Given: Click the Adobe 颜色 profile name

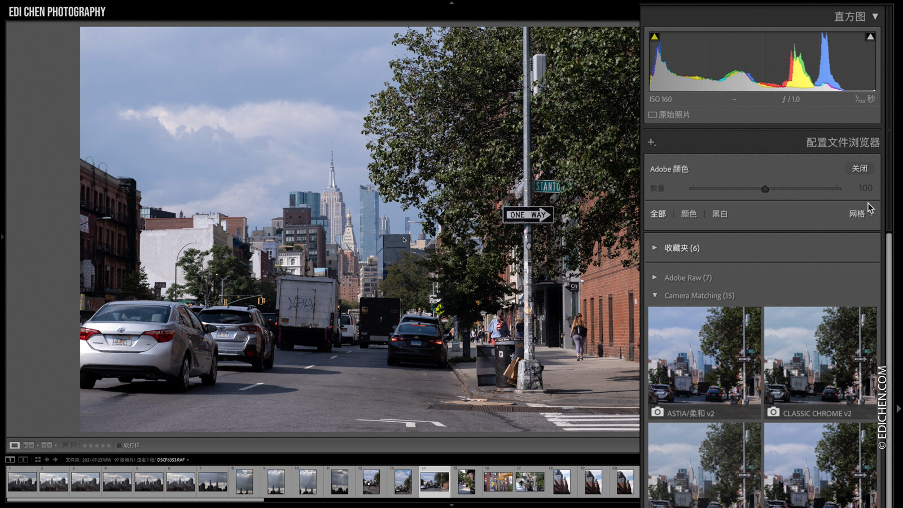Looking at the screenshot, I should coord(669,169).
